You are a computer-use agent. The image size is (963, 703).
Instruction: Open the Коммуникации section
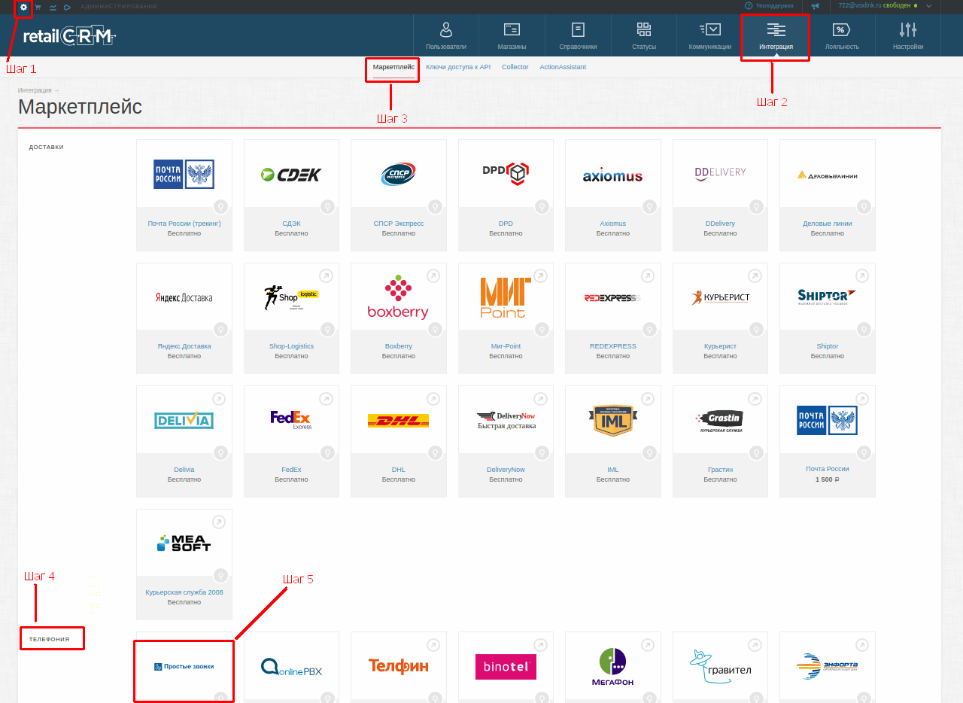click(709, 35)
